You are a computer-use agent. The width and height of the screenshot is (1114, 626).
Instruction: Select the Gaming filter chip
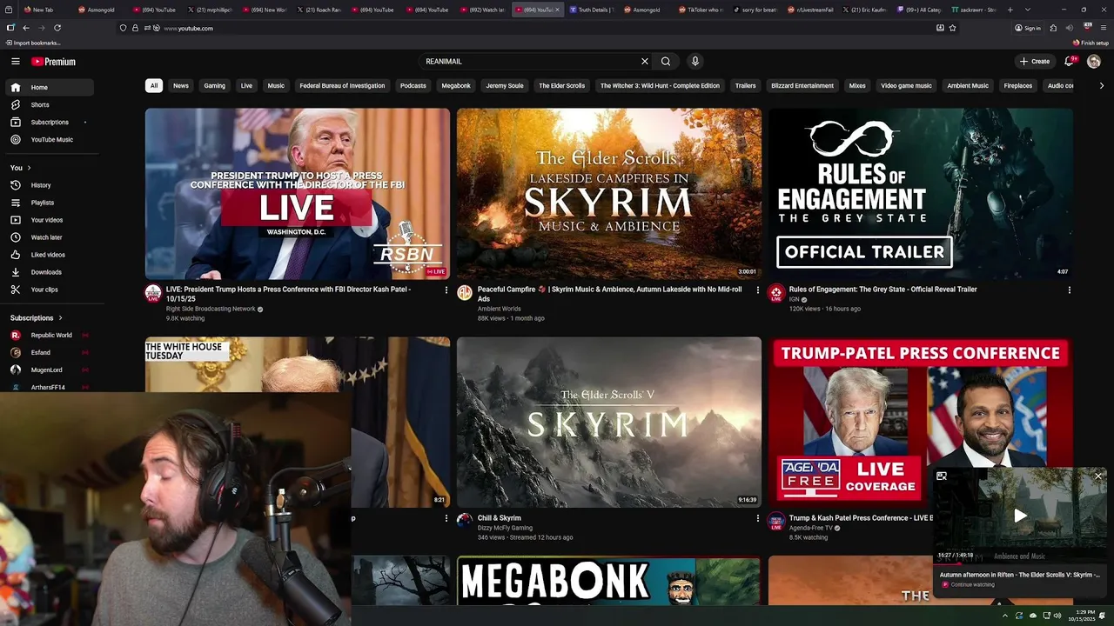tap(215, 86)
